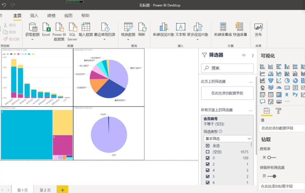Pick the scatter chart visual

click(x=279, y=81)
